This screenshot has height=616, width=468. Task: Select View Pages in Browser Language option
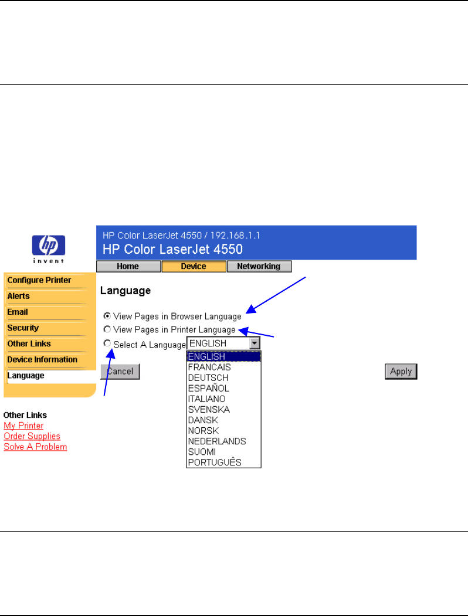click(x=107, y=316)
